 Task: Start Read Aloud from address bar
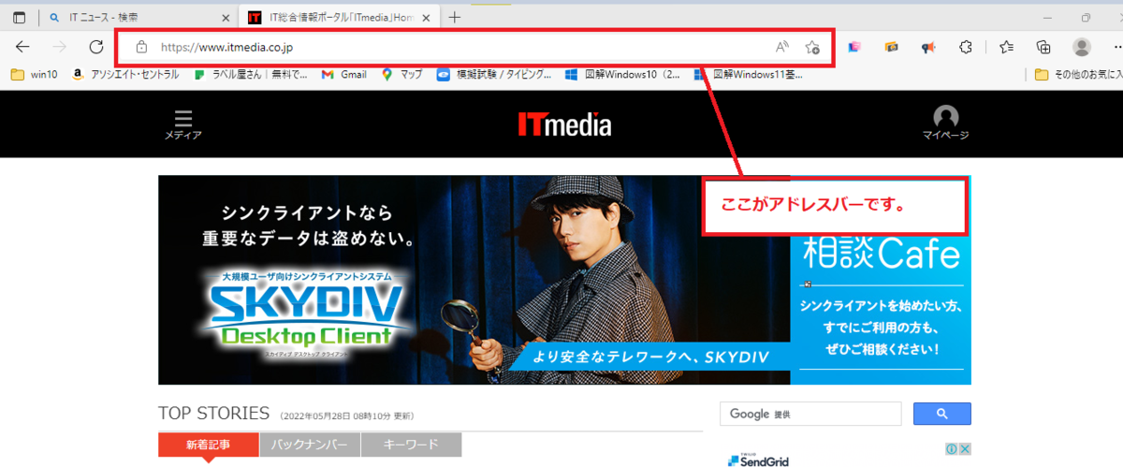click(782, 47)
